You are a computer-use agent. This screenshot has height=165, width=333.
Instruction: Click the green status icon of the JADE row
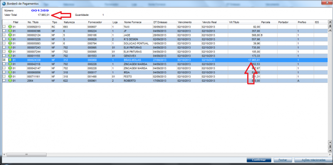click(x=10, y=35)
